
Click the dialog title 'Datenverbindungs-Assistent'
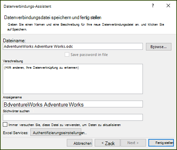[27, 7]
